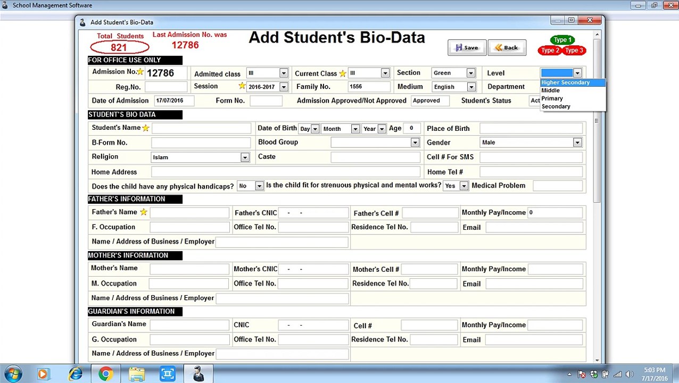Open the fit for strenuous works dropdown
The height and width of the screenshot is (383, 679).
tap(463, 186)
